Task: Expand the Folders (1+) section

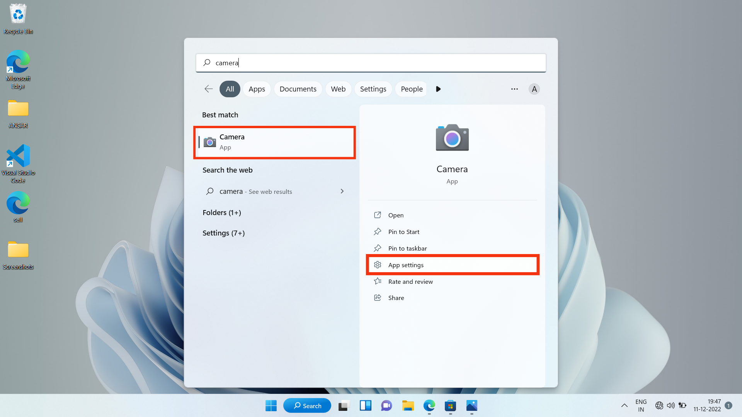Action: (x=222, y=212)
